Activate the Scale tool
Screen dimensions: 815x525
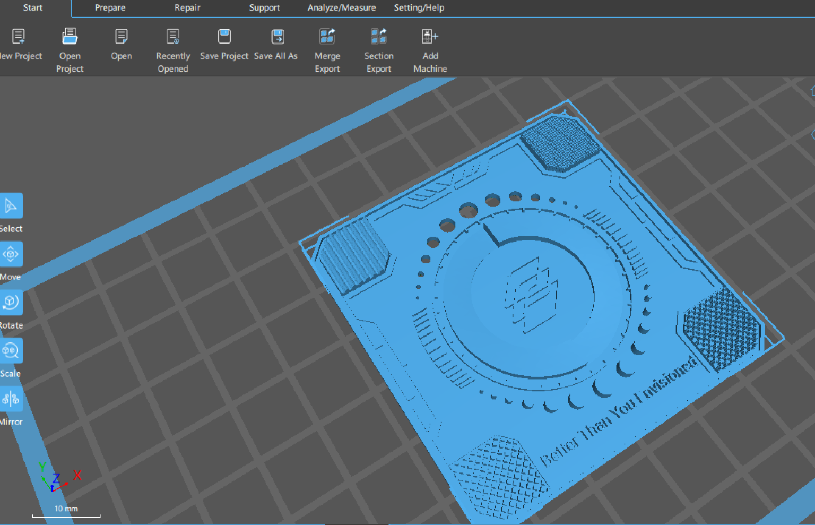click(x=11, y=351)
